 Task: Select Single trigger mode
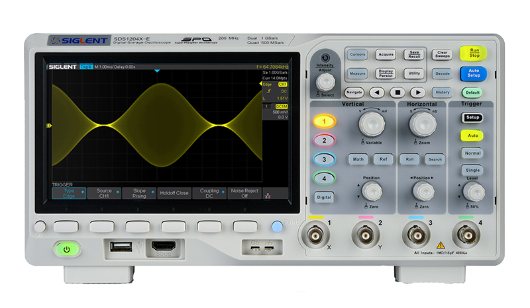pyautogui.click(x=472, y=170)
